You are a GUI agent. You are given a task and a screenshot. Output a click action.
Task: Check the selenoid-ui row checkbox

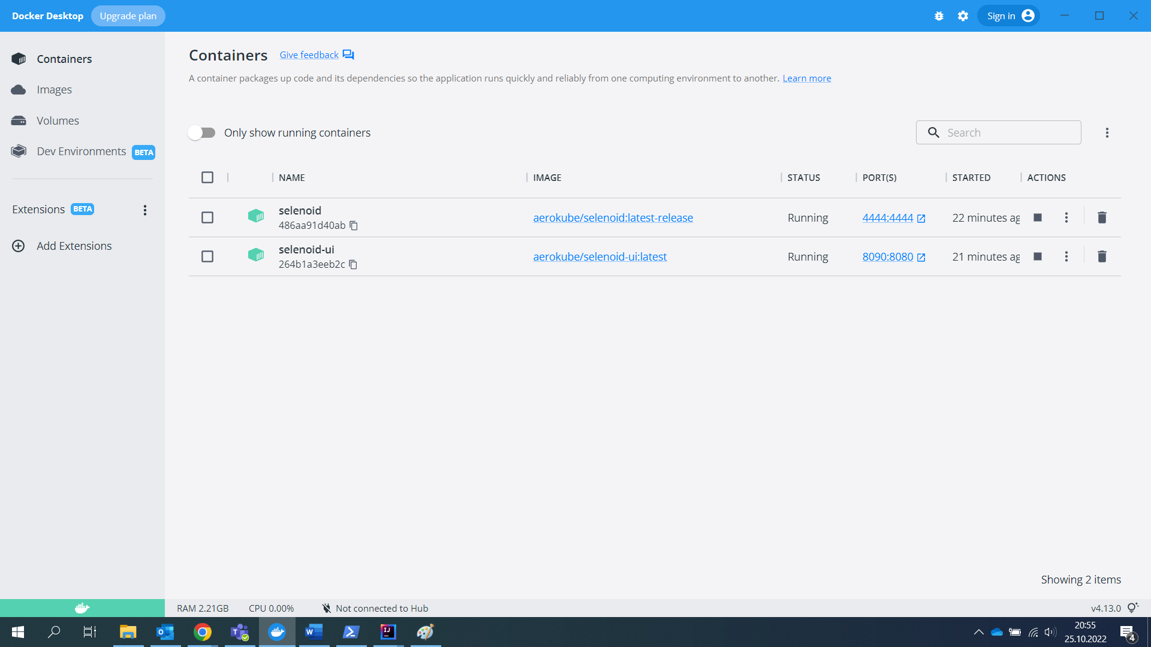point(207,256)
